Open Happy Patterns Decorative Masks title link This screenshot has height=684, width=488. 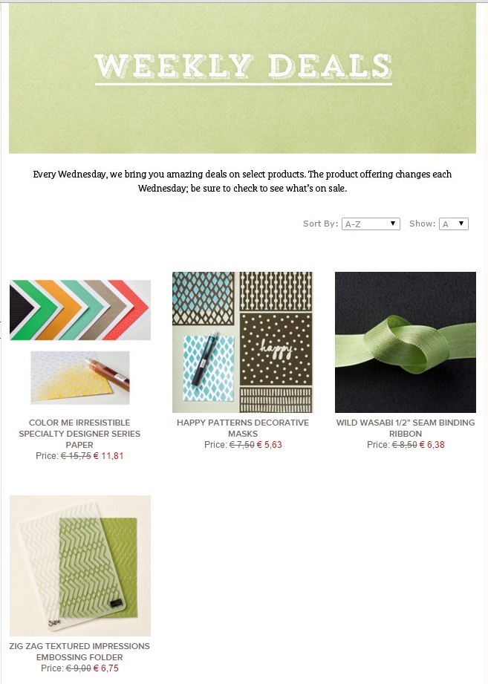[243, 428]
